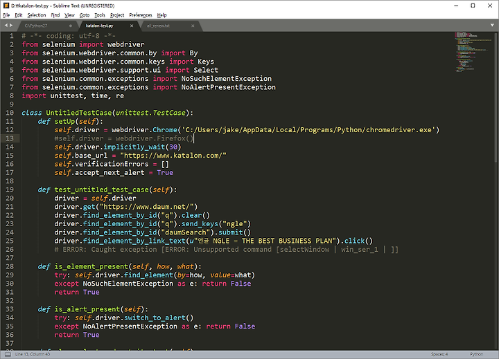Click the minimap code overview
499x359 pixels.
click(x=473, y=52)
